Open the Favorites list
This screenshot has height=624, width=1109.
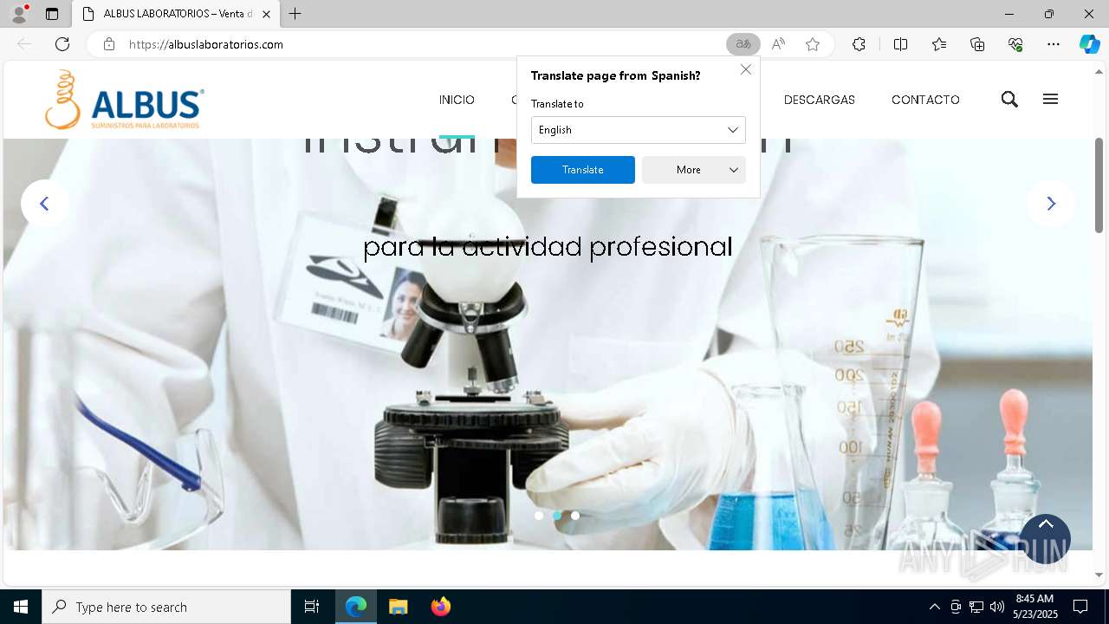(939, 44)
